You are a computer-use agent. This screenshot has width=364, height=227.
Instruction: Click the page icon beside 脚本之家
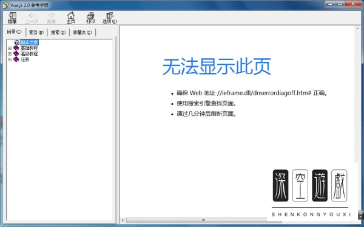pos(17,42)
